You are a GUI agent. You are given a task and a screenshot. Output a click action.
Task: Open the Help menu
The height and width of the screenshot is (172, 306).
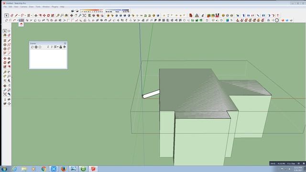pos(62,7)
